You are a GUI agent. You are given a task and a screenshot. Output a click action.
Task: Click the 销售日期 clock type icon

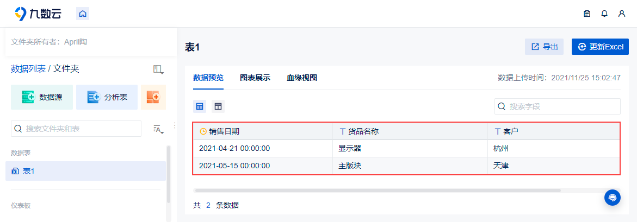click(203, 131)
